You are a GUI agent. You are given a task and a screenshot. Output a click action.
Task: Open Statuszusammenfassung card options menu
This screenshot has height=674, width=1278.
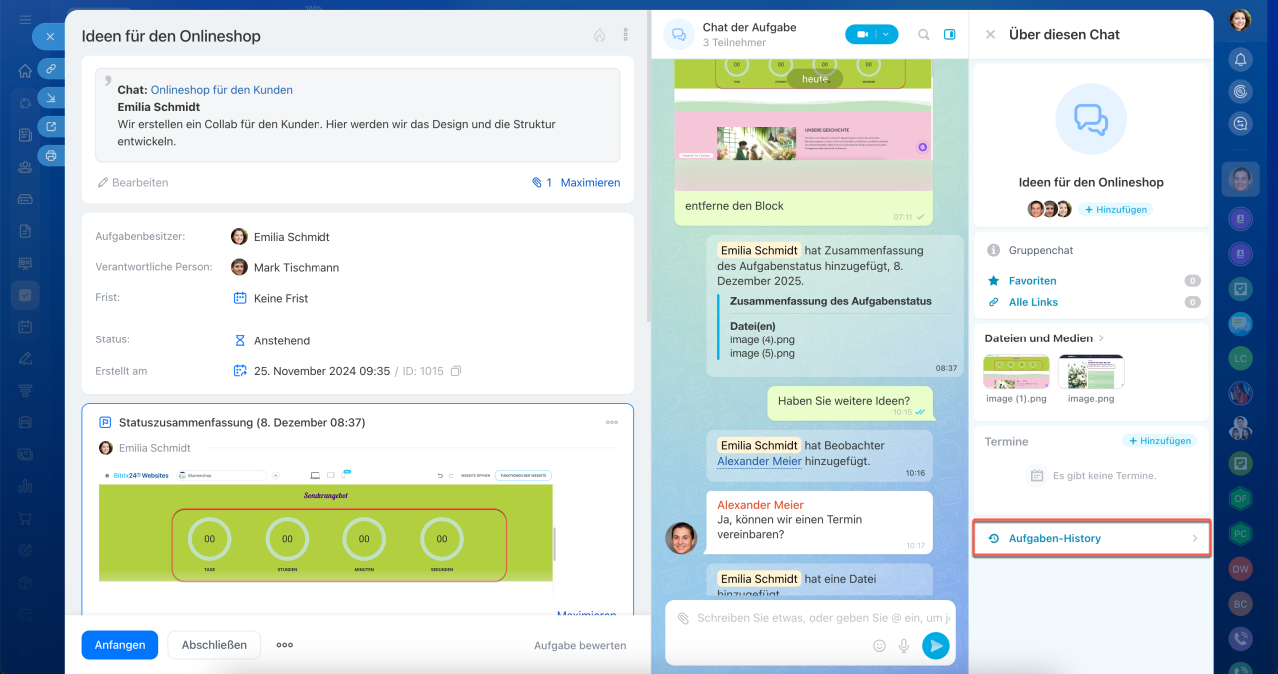coord(612,422)
